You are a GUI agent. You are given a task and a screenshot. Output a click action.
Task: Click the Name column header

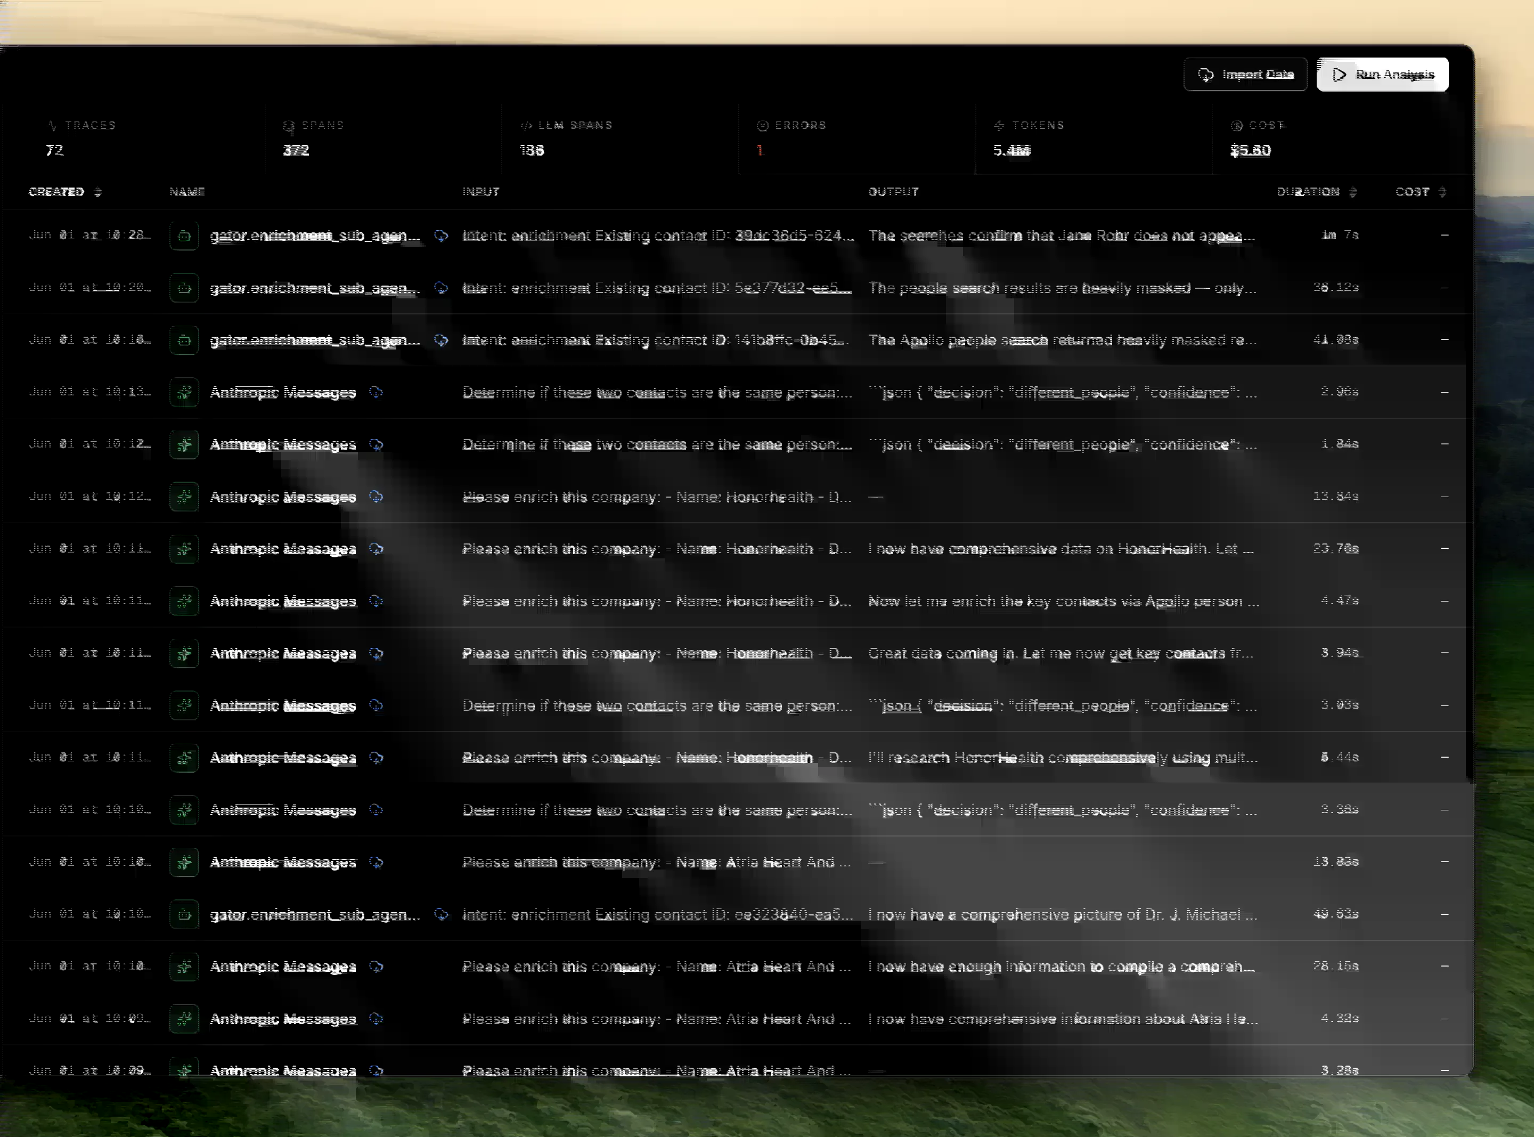187,192
